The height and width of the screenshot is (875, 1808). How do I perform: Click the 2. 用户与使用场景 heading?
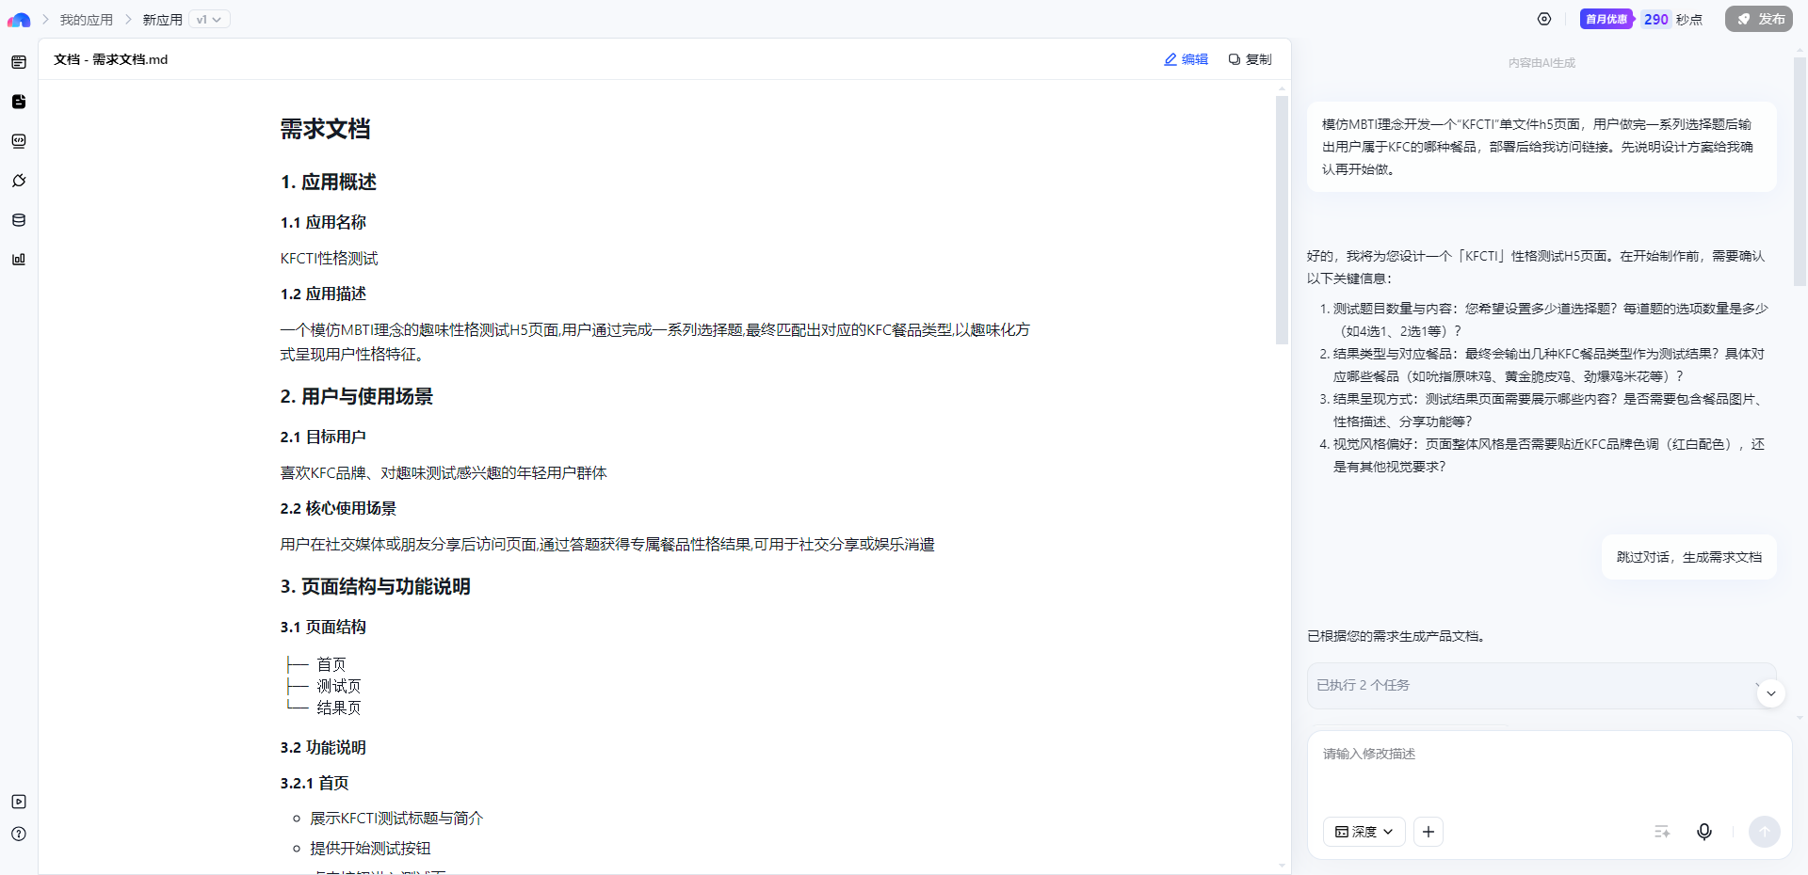point(357,396)
